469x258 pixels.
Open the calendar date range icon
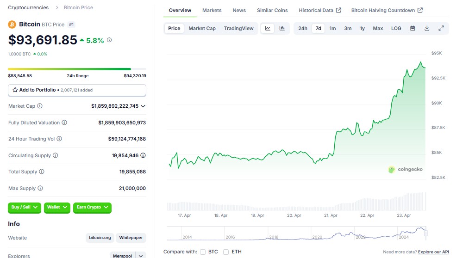[413, 28]
